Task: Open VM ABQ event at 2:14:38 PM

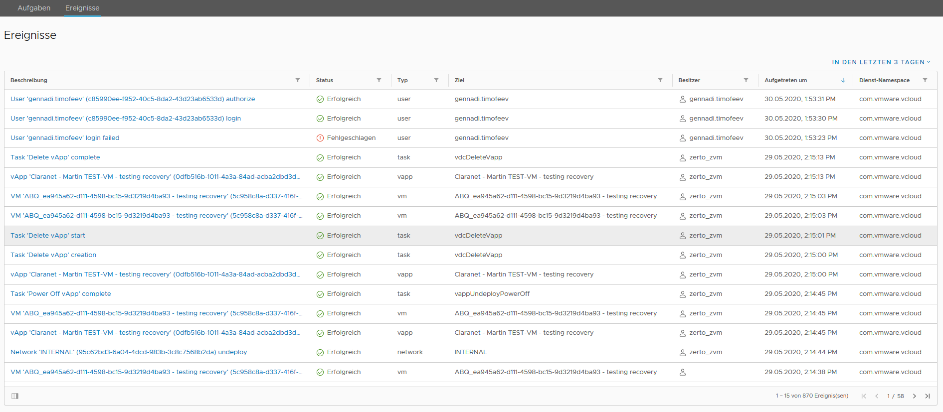Action: point(157,372)
